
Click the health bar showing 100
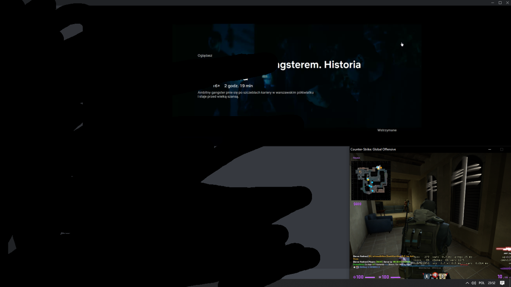pos(365,277)
